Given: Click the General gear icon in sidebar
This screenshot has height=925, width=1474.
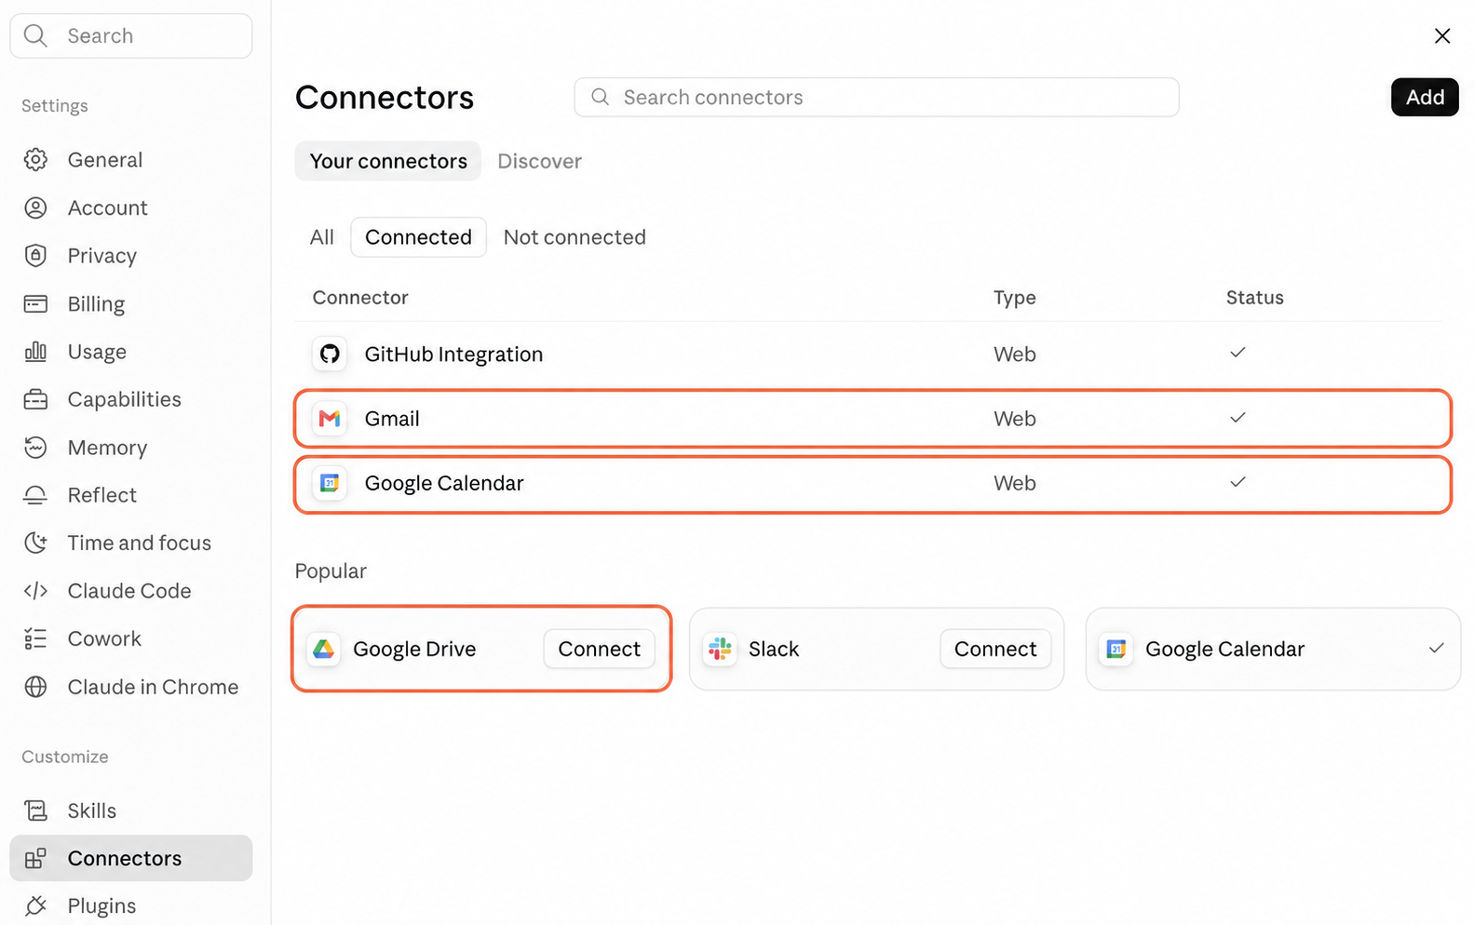Looking at the screenshot, I should [35, 159].
